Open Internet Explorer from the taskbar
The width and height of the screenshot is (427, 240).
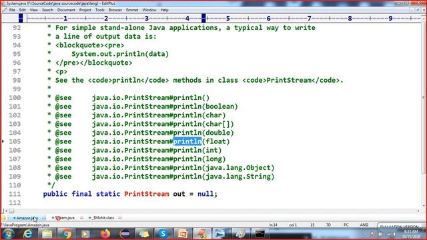[x=28, y=234]
